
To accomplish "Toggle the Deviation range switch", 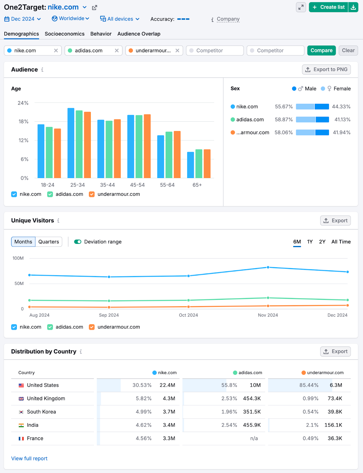I will (x=78, y=242).
